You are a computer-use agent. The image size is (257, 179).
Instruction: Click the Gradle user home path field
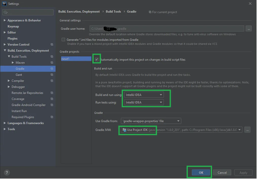(x=167, y=29)
